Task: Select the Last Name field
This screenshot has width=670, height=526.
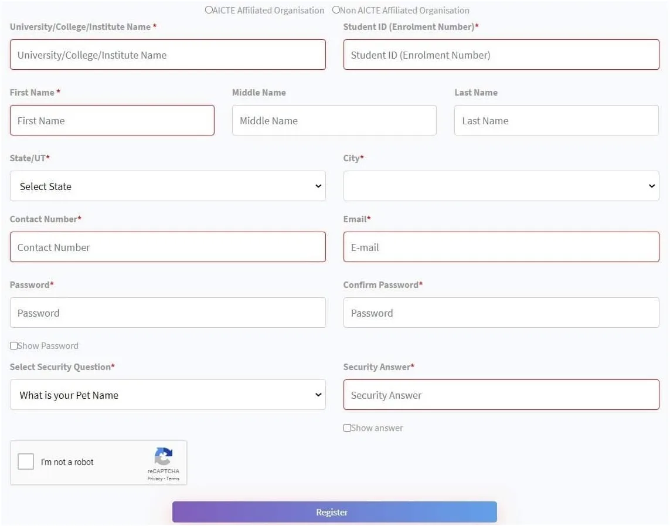Action: pos(556,120)
